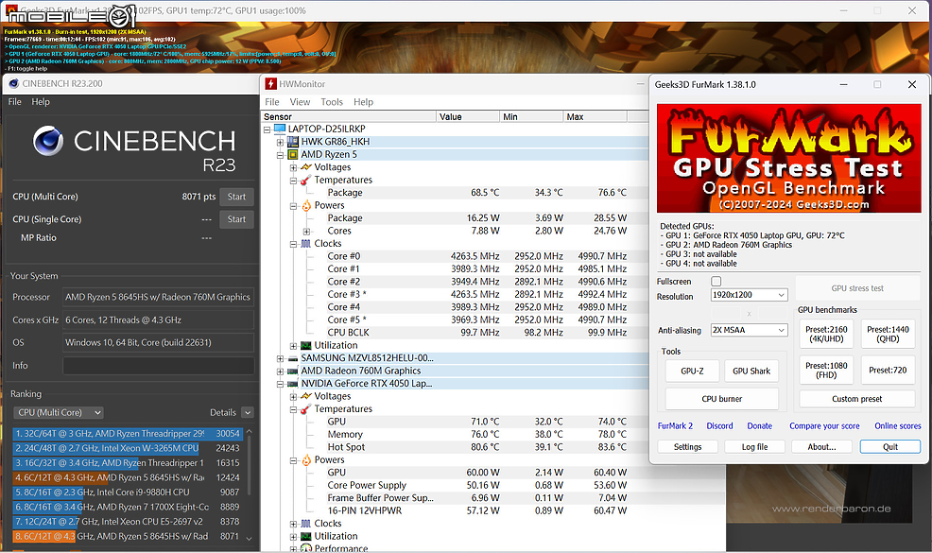Viewport: 932px width, 553px height.
Task: Click the HWMonitor lightning title icon
Action: point(271,84)
